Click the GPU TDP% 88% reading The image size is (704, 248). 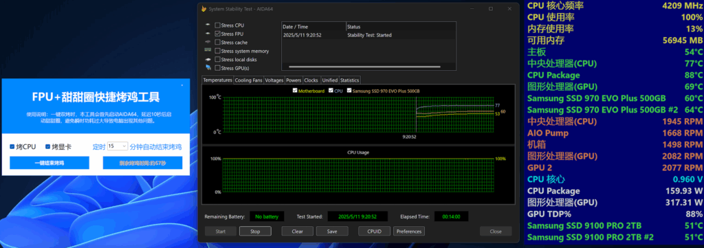pyautogui.click(x=615, y=214)
